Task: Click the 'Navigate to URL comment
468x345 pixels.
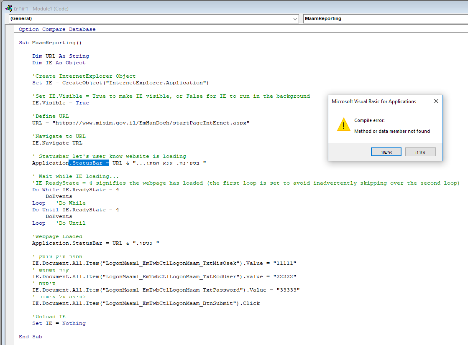Action: 59,136
